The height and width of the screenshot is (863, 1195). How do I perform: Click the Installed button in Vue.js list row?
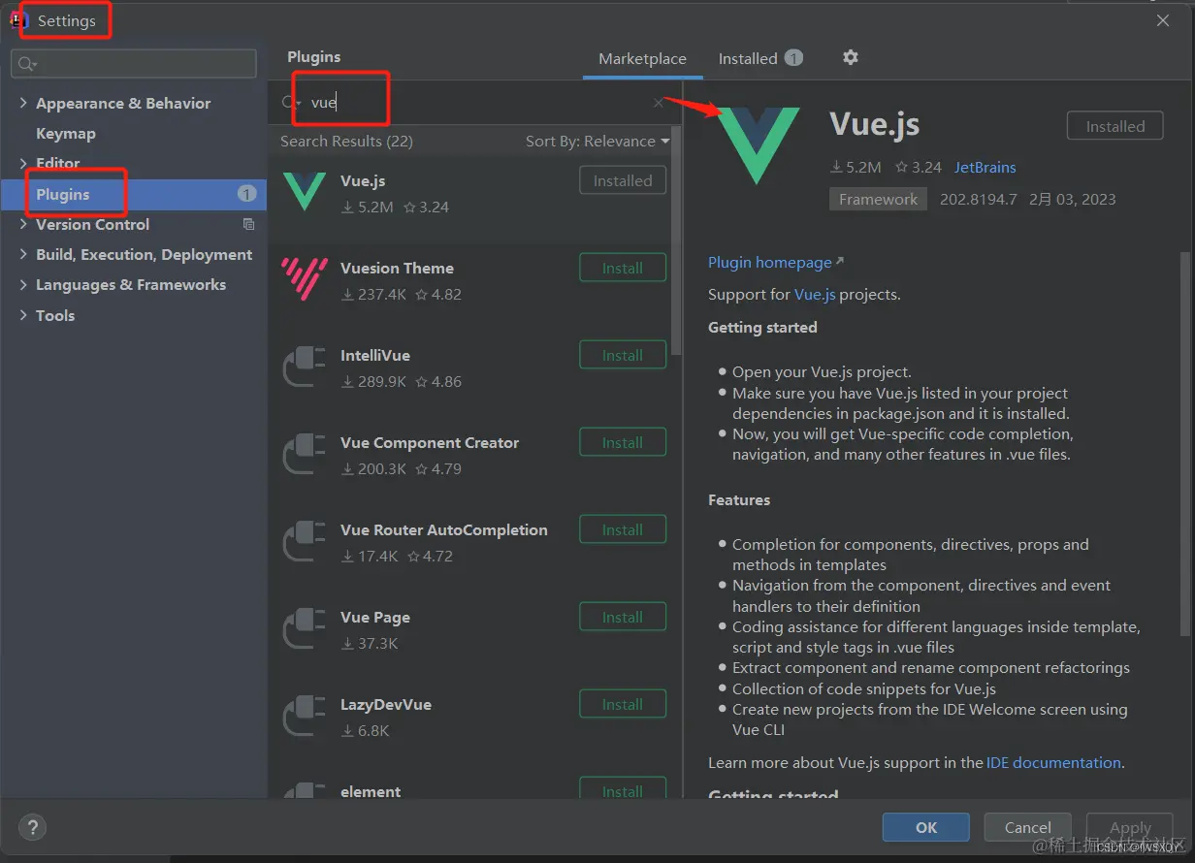623,180
